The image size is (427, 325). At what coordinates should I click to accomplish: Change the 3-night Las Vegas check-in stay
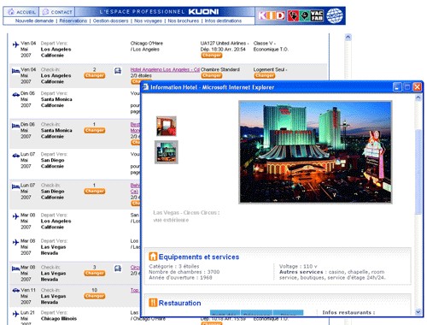coord(95,273)
